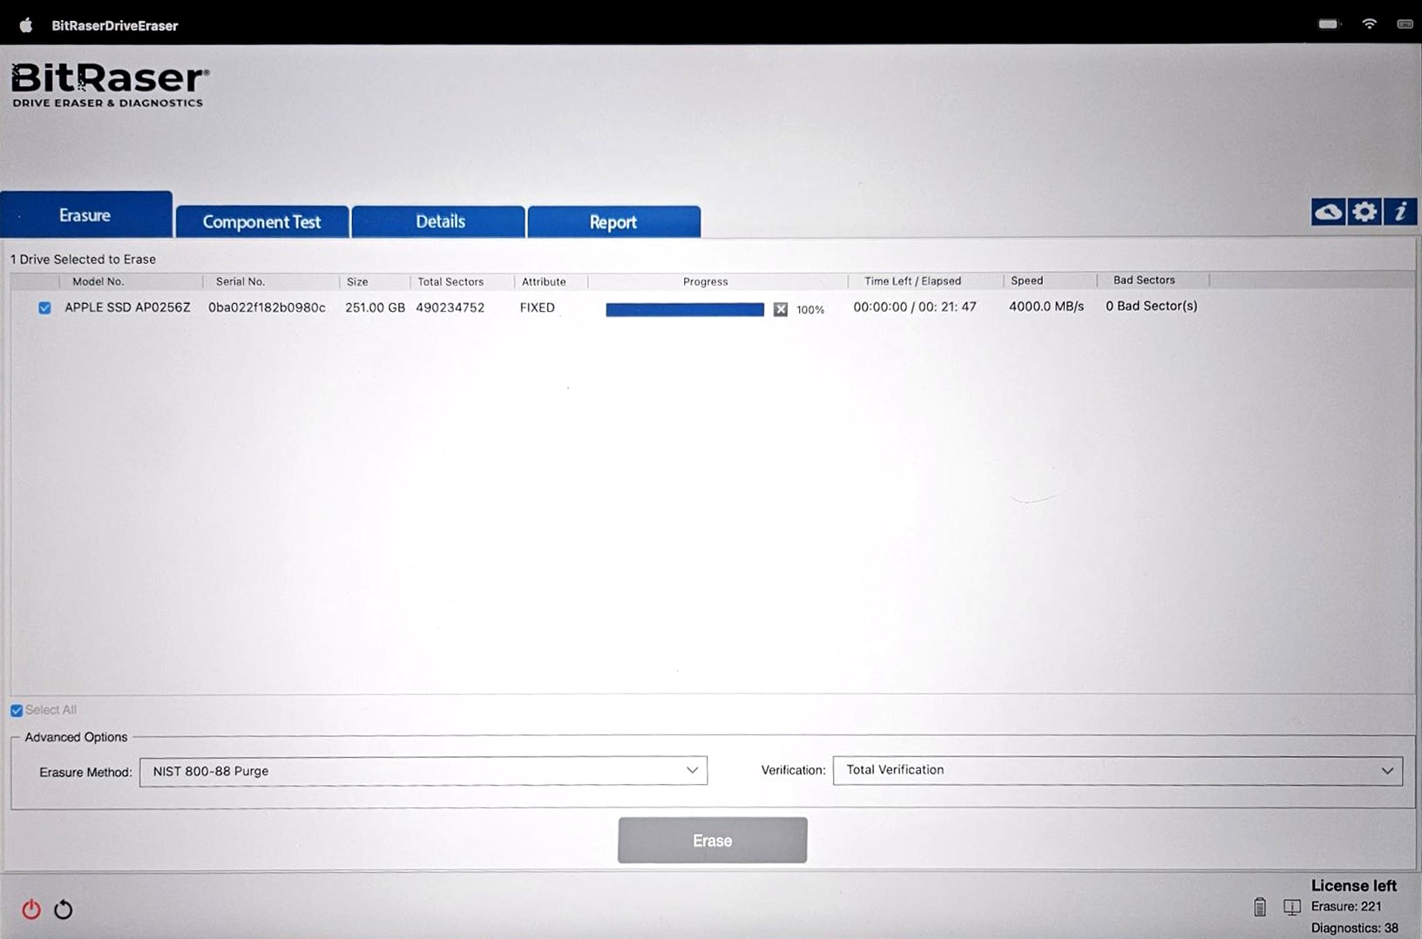1422x939 pixels.
Task: Open the BitRaserDriveEraser menu
Action: (115, 25)
